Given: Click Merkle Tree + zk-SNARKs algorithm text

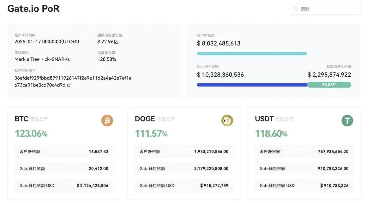Looking at the screenshot, I should 42,59.
